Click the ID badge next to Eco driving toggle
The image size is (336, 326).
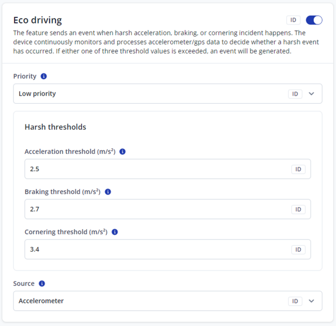pyautogui.click(x=293, y=20)
